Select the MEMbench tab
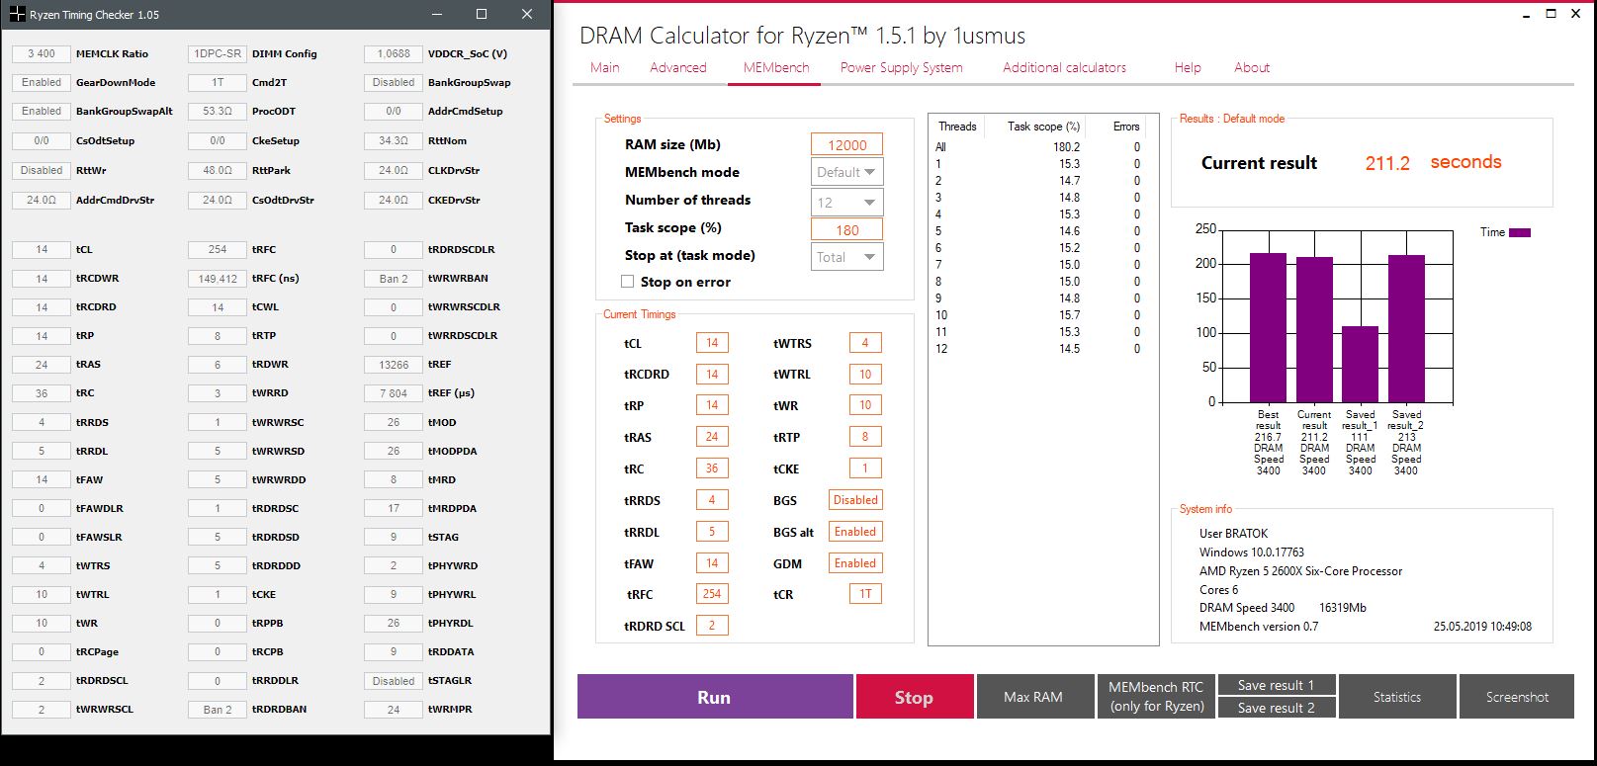 click(776, 67)
